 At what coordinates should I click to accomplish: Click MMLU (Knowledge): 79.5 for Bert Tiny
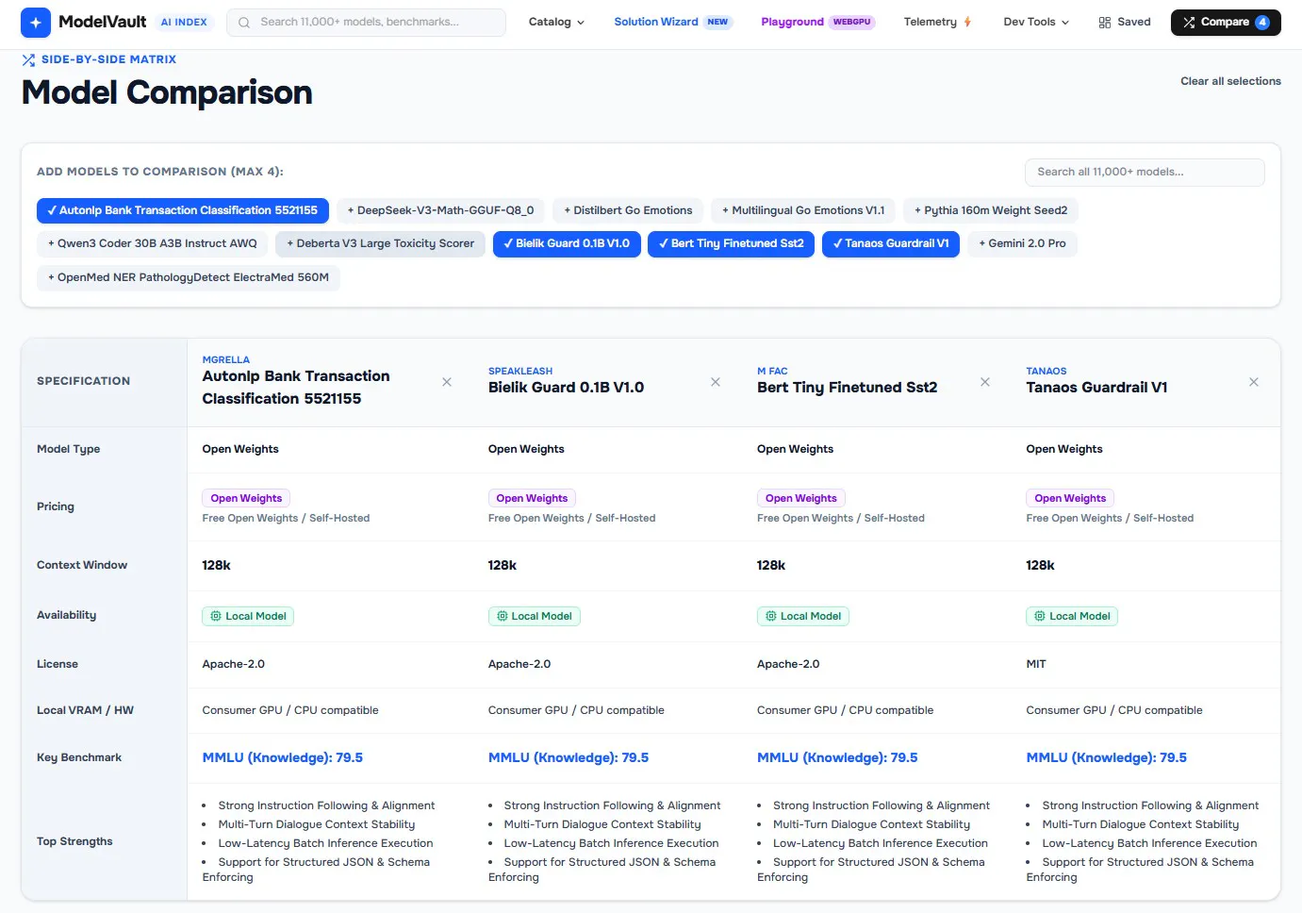coord(837,757)
